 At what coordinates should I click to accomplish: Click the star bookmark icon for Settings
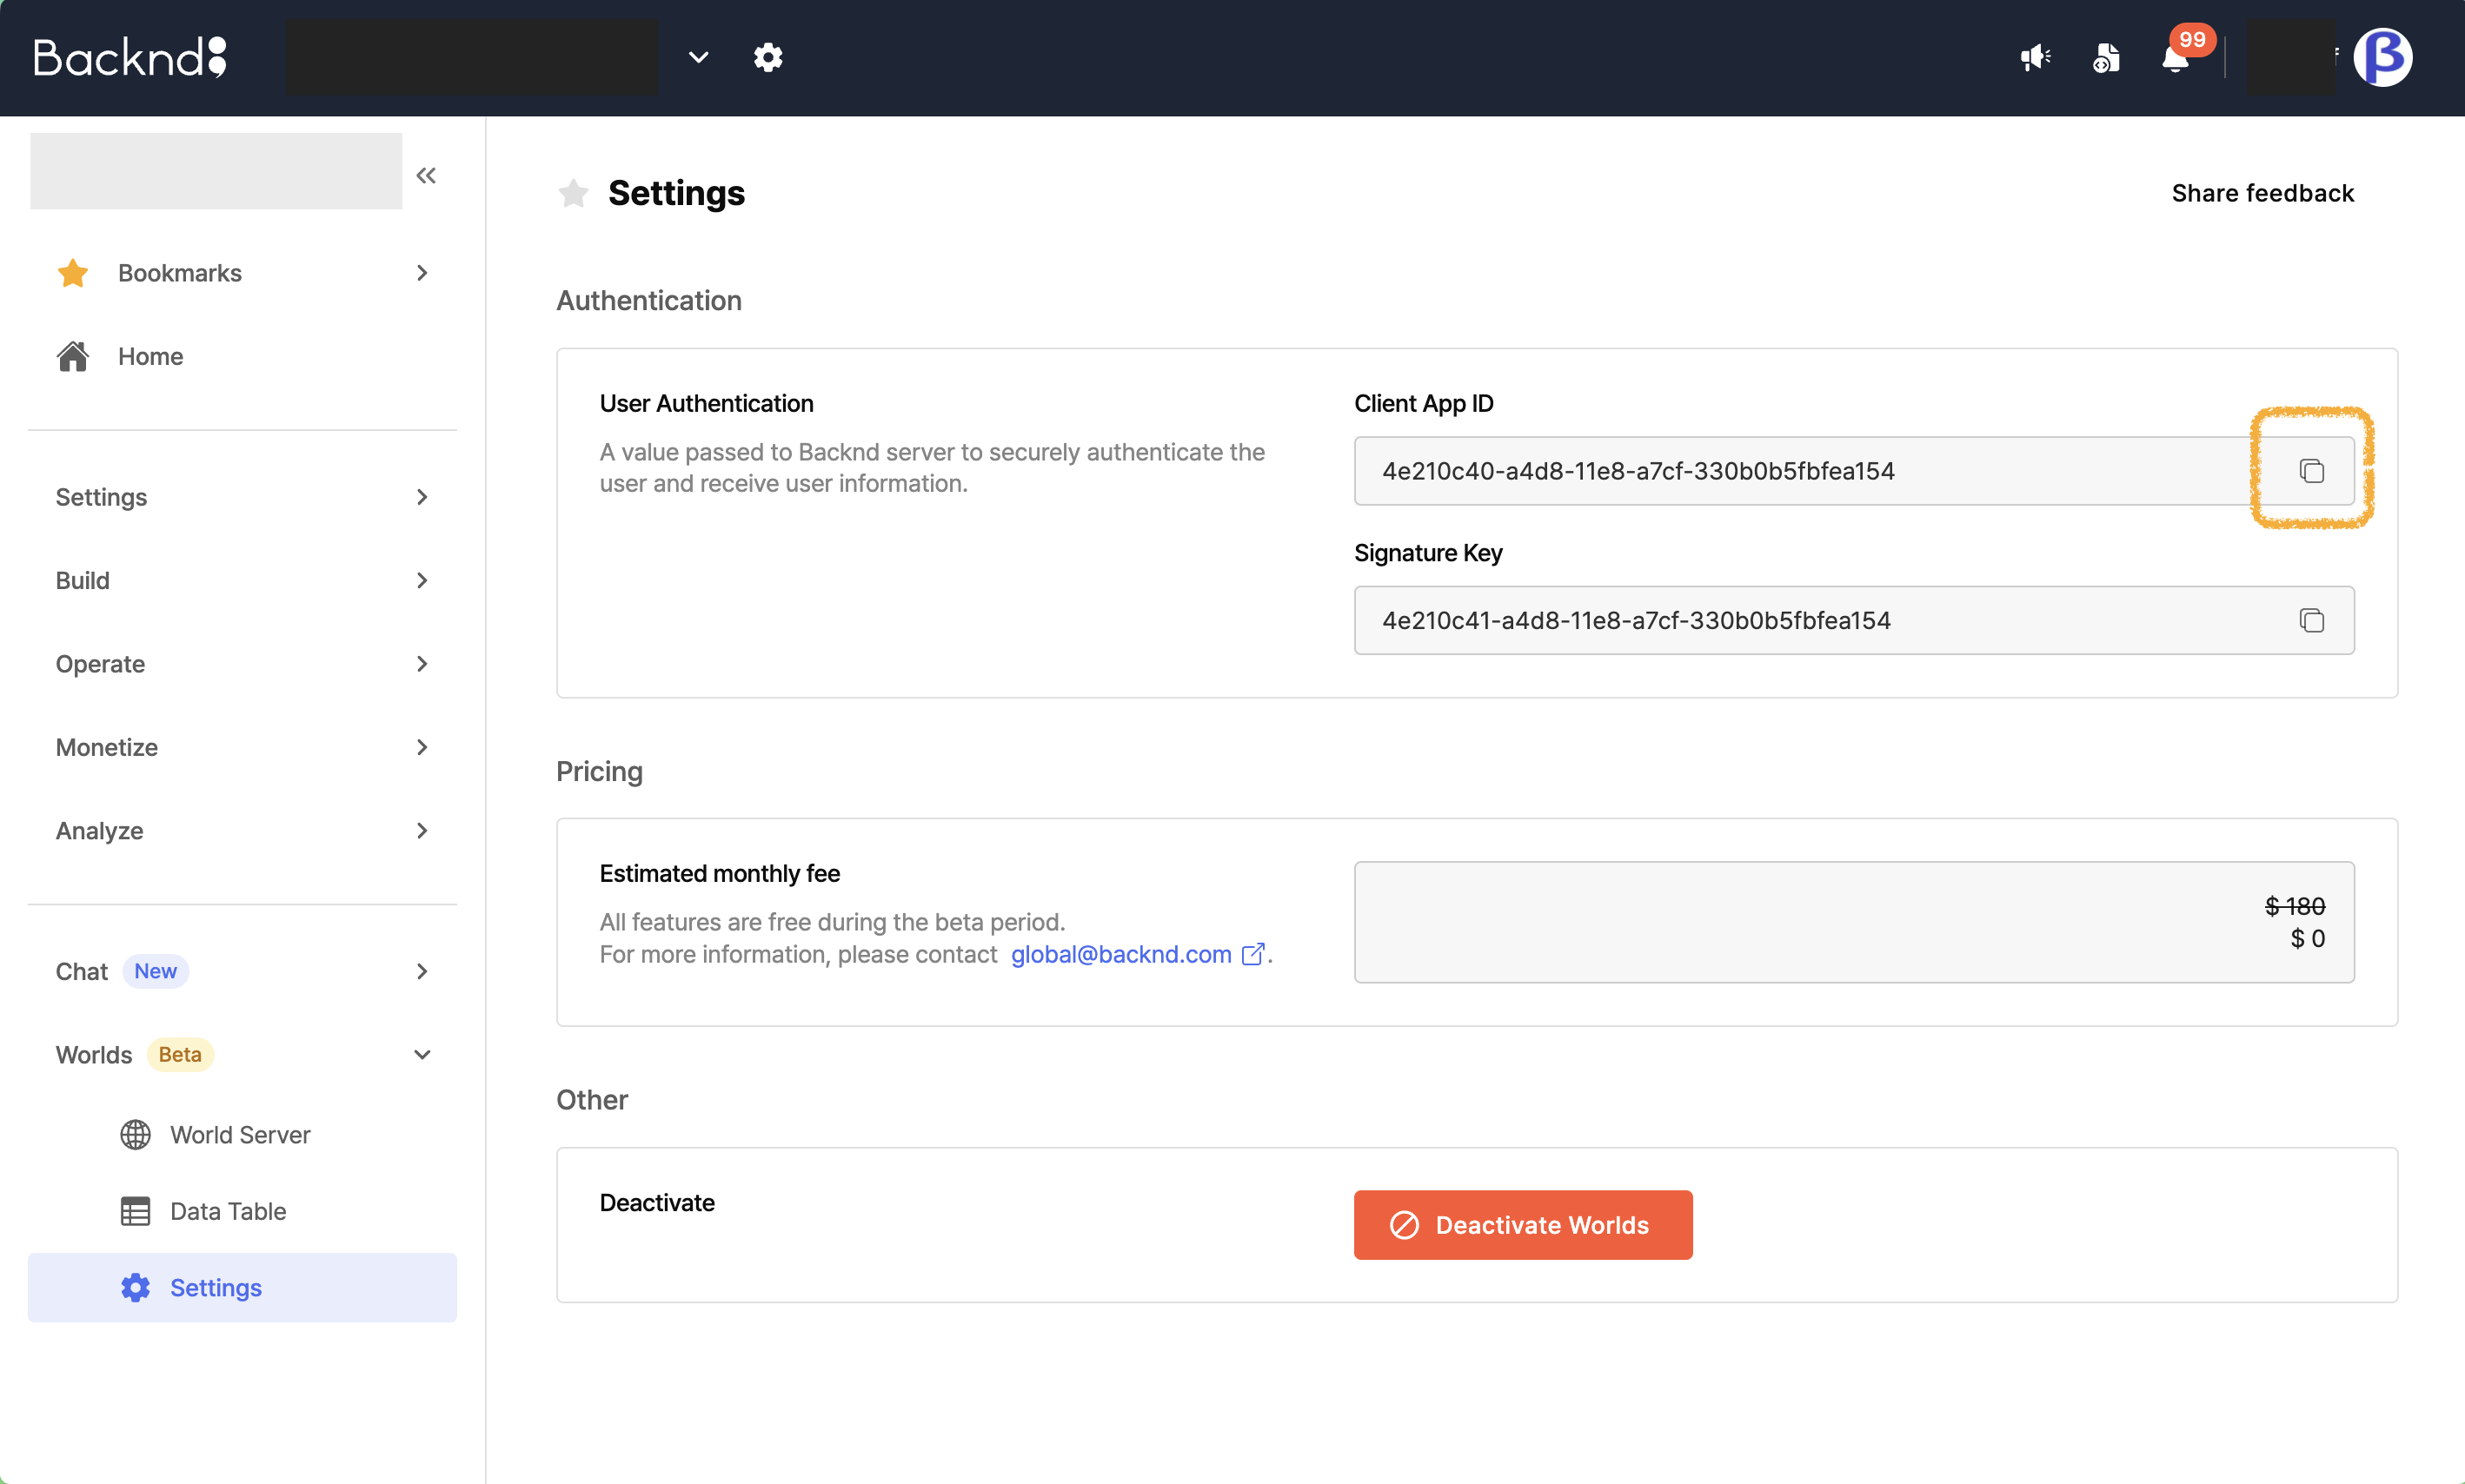[x=574, y=192]
